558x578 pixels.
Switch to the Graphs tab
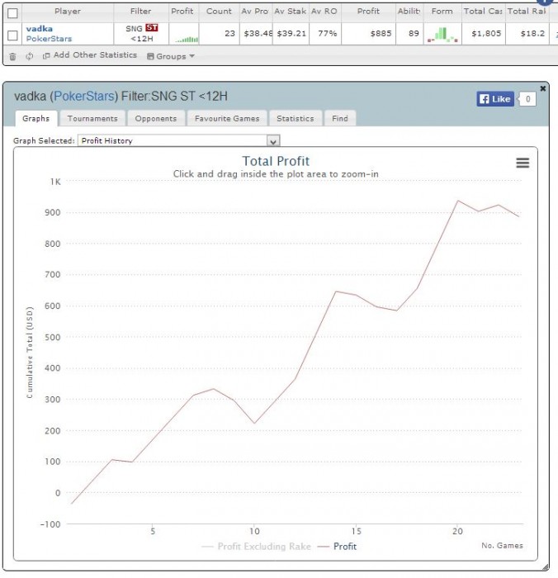[35, 118]
